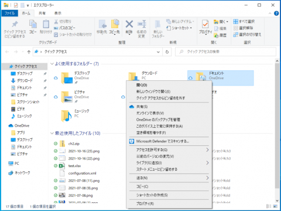Click 切り取り in the ribbon

pyautogui.click(x=63, y=21)
